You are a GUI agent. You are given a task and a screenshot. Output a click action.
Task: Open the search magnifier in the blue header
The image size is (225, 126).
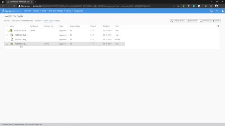tap(211, 11)
